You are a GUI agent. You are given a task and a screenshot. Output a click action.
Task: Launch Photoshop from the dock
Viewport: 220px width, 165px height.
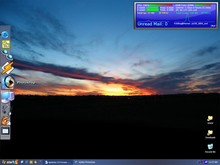(8, 82)
